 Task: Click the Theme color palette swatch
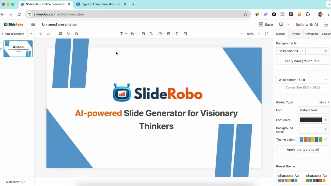click(311, 139)
